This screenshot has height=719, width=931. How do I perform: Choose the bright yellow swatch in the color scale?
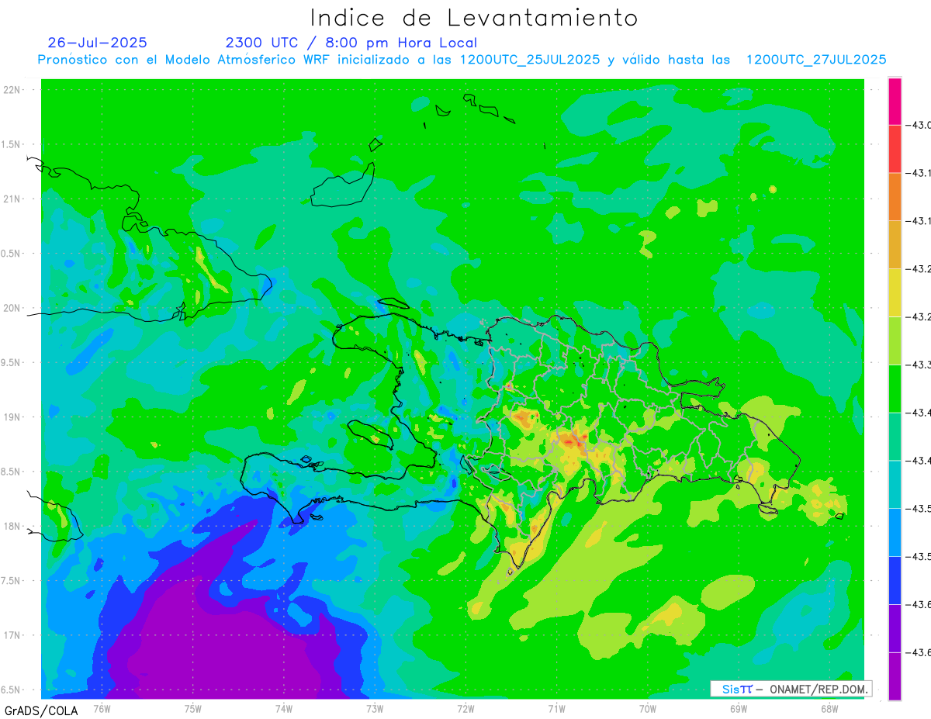(895, 292)
